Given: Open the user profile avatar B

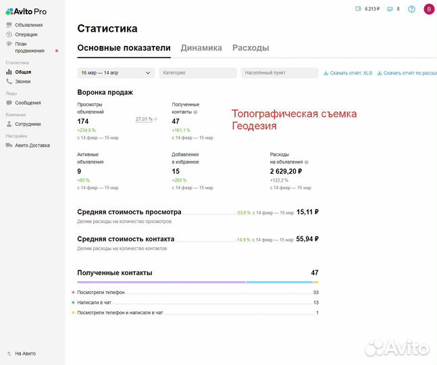Looking at the screenshot, I should point(429,9).
